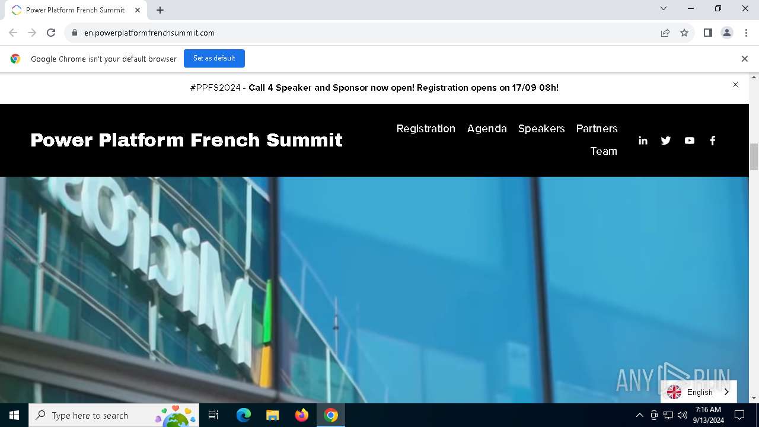
Task: Click the page vertical scrollbar thumb
Action: tap(754, 157)
